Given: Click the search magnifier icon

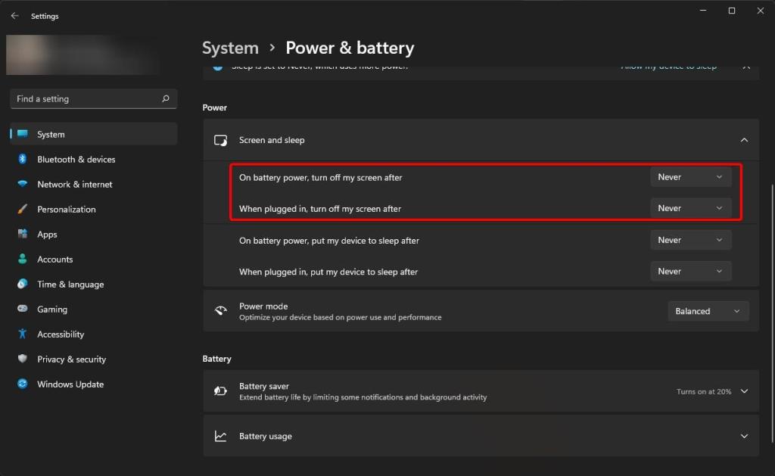Looking at the screenshot, I should (x=166, y=99).
